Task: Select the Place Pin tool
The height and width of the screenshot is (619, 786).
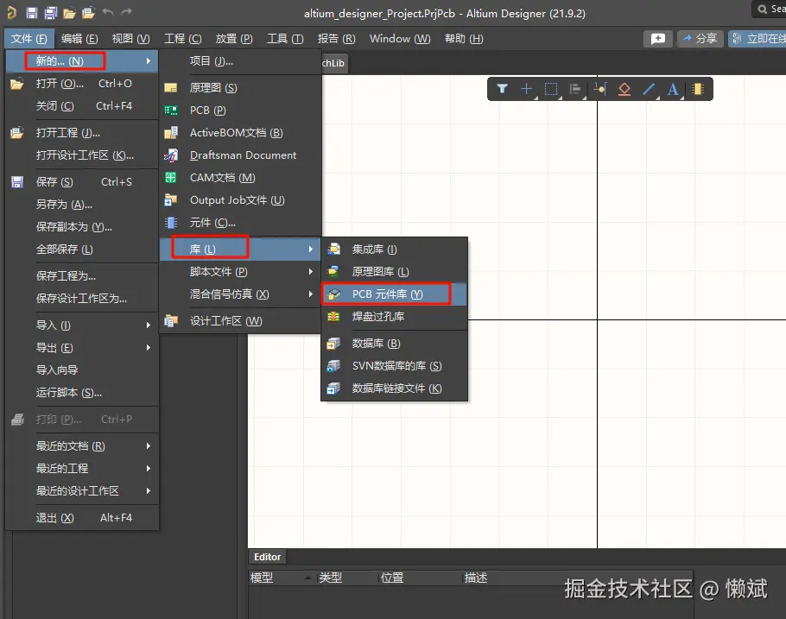Action: pyautogui.click(x=599, y=89)
